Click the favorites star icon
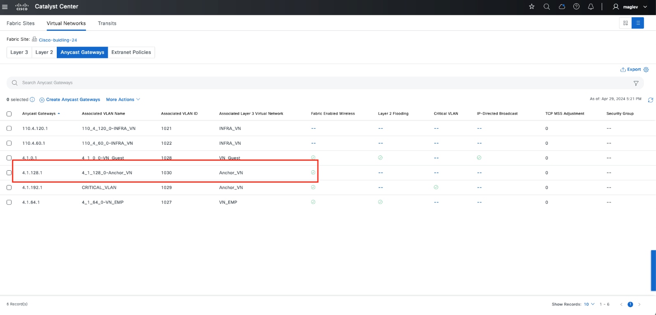 click(x=532, y=7)
